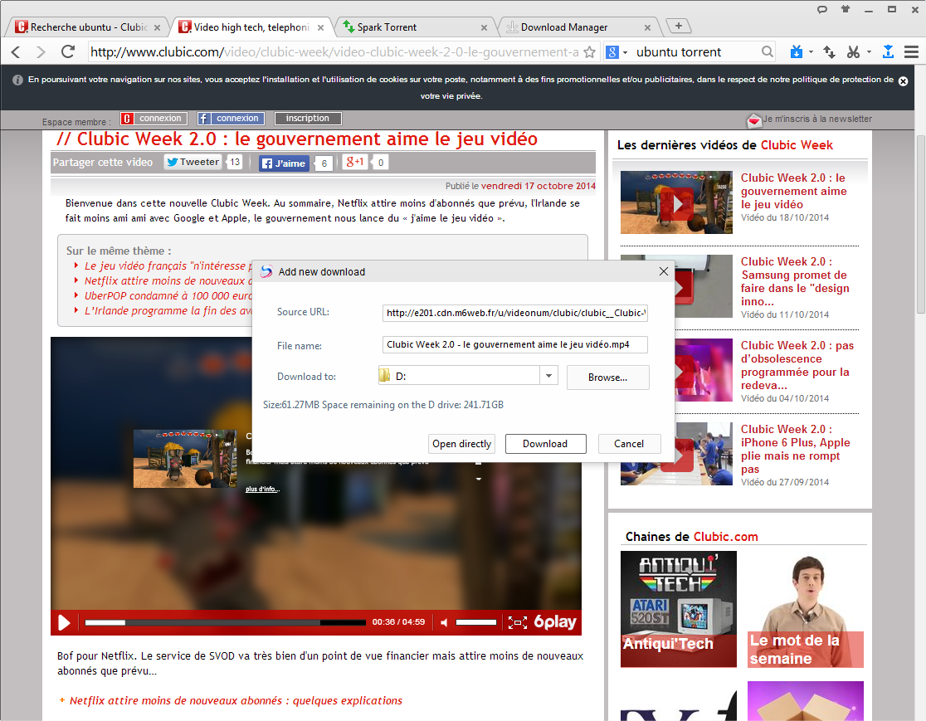Click the Google +1 button
This screenshot has width=926, height=721.
point(355,162)
